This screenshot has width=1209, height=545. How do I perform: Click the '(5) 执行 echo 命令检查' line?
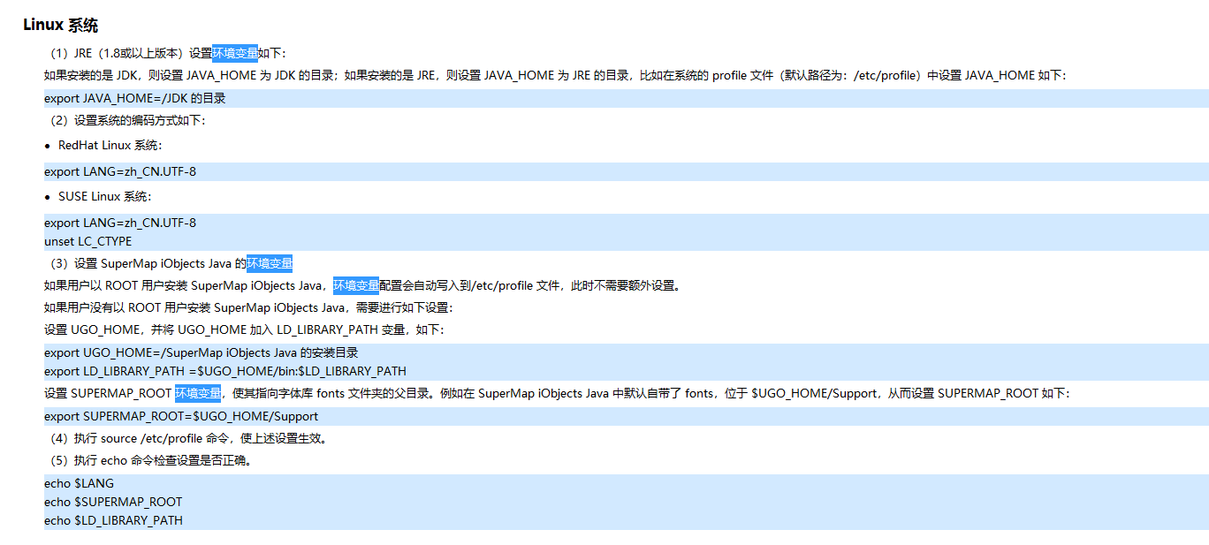[x=150, y=460]
